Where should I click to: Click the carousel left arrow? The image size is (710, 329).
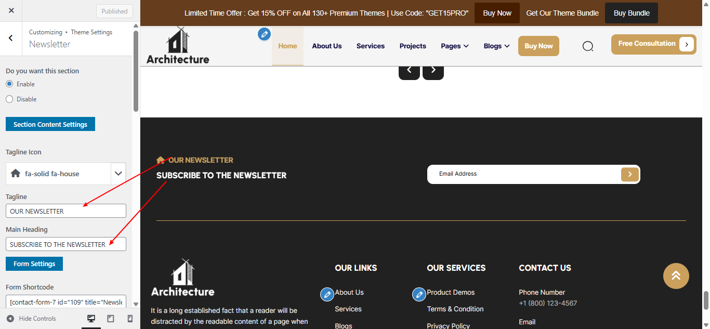[x=409, y=69]
